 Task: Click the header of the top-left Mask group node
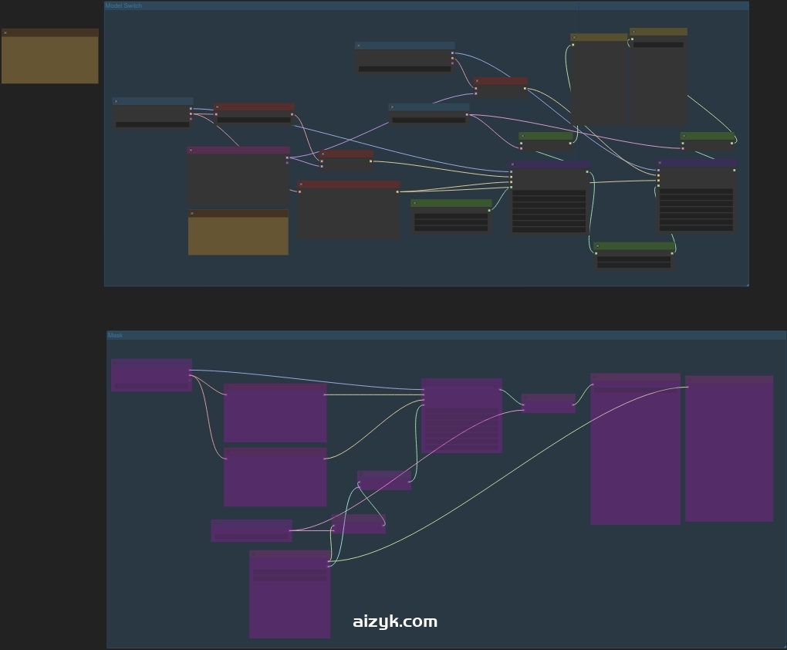pyautogui.click(x=151, y=363)
